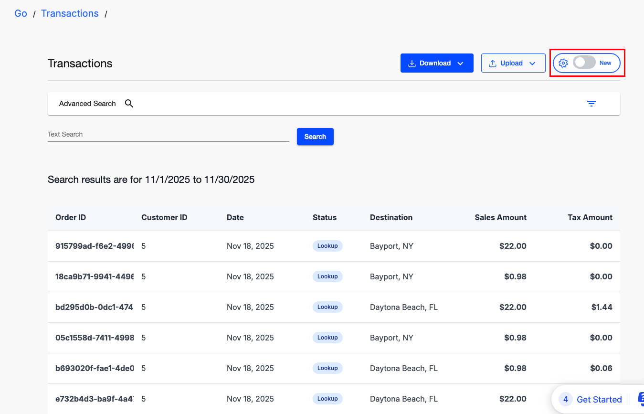Viewport: 644px width, 414px height.
Task: Go to the Transactions breadcrumb
Action: pyautogui.click(x=70, y=13)
